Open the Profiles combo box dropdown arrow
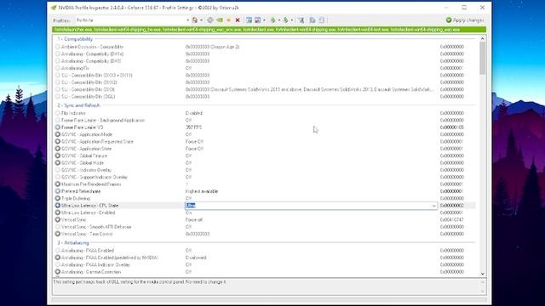The height and width of the screenshot is (306, 545). pos(187,20)
